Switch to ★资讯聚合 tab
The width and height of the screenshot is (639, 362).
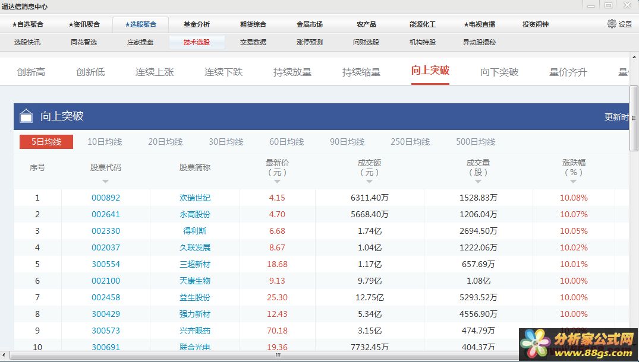(84, 24)
